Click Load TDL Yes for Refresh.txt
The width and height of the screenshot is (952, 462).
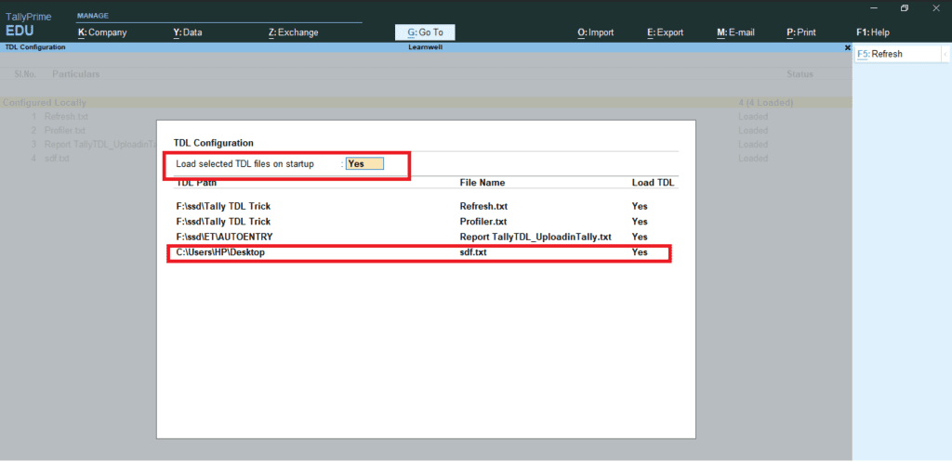pos(640,206)
